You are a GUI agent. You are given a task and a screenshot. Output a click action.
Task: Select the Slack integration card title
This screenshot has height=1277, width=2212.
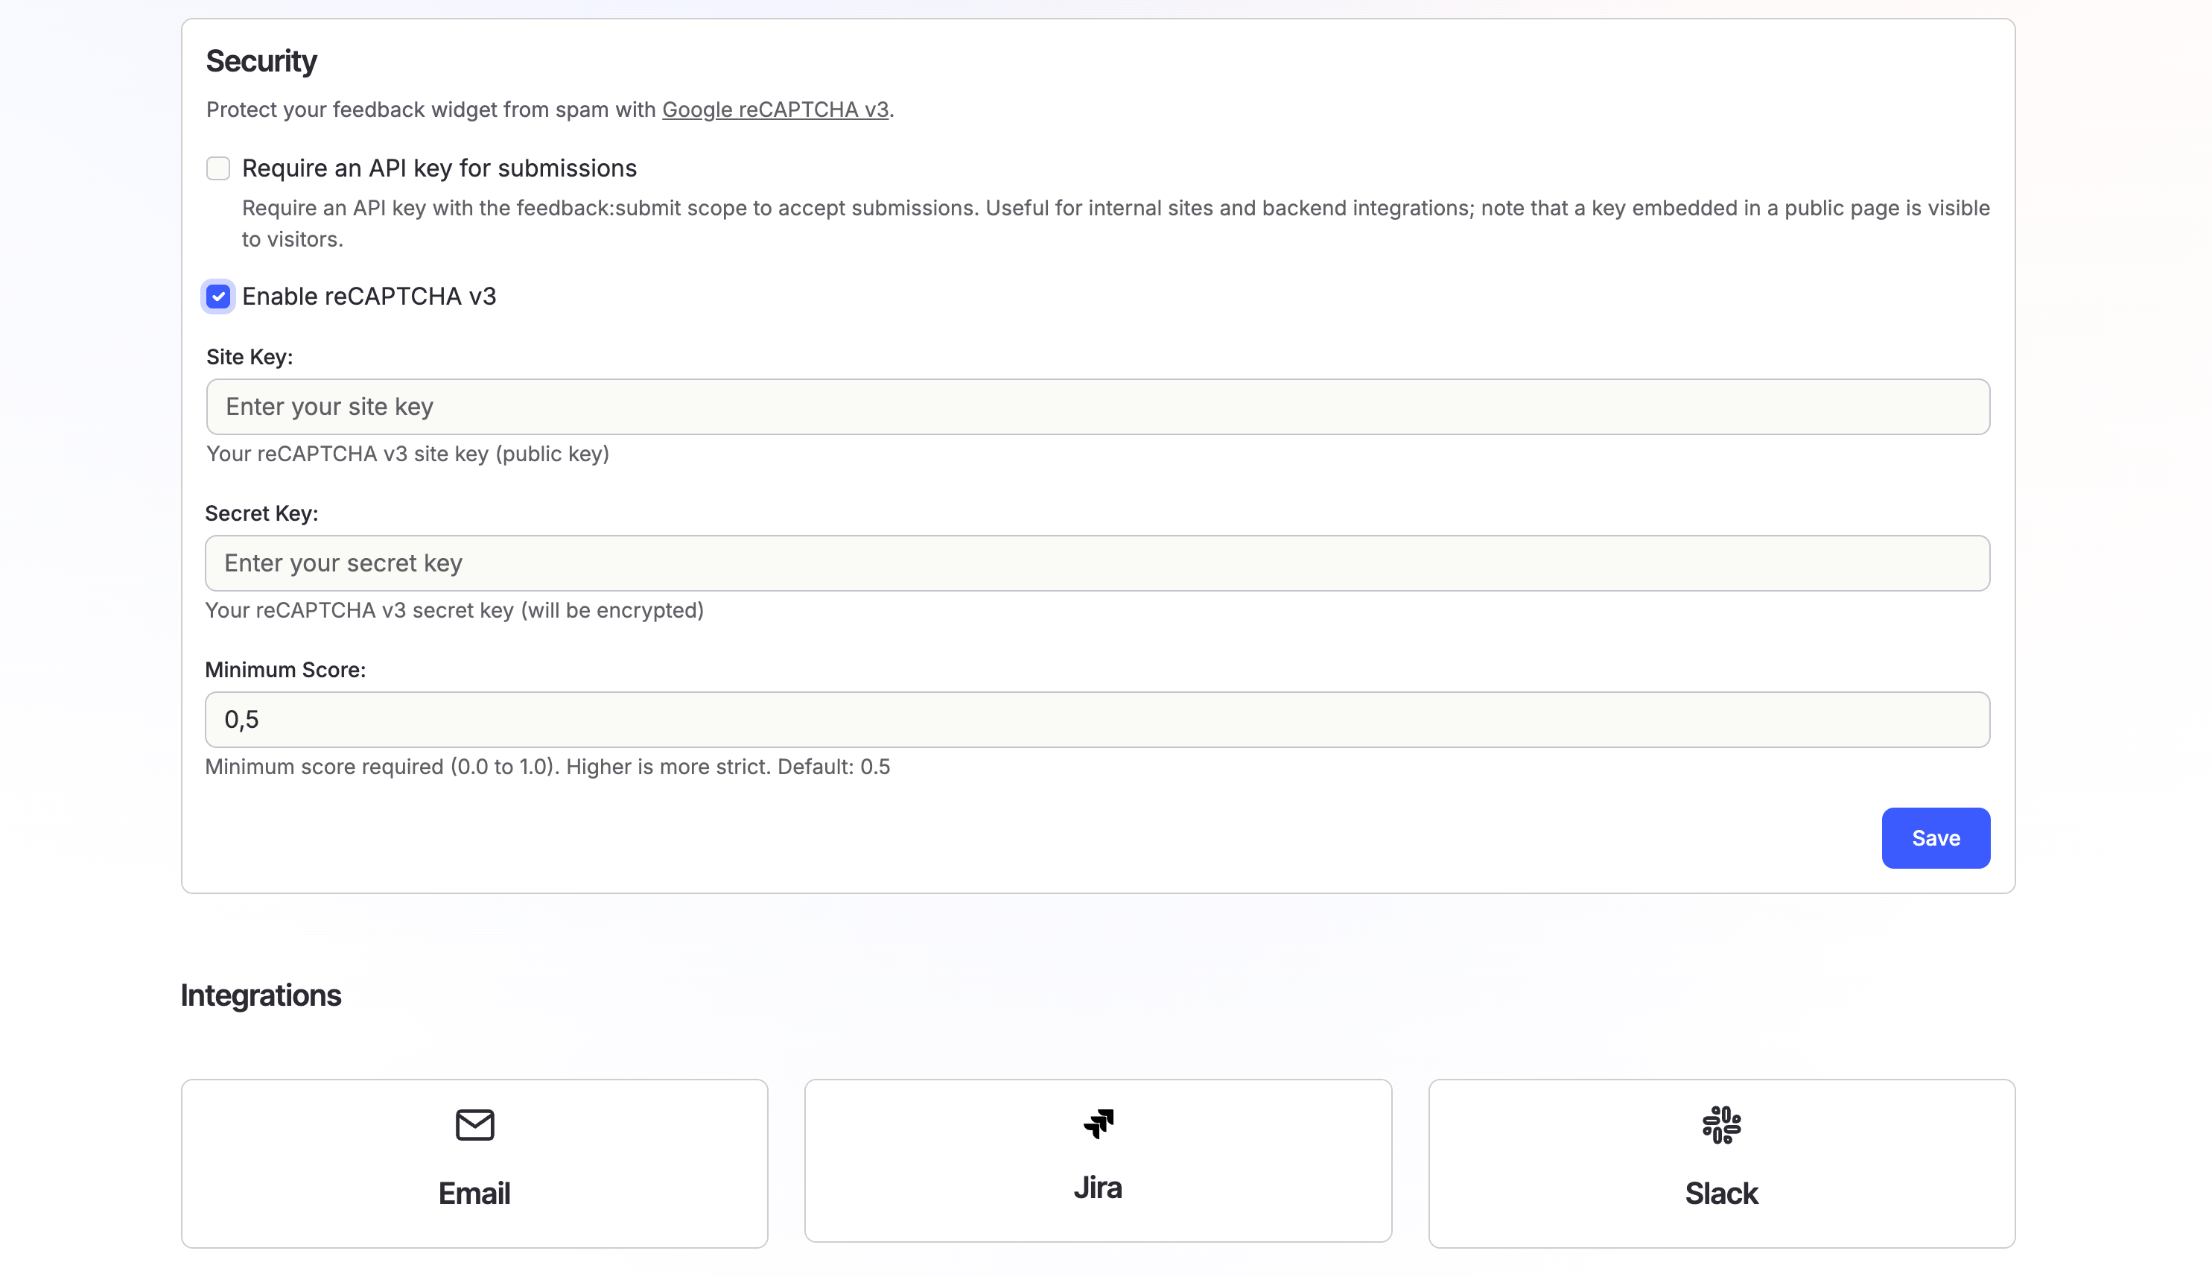click(x=1721, y=1193)
